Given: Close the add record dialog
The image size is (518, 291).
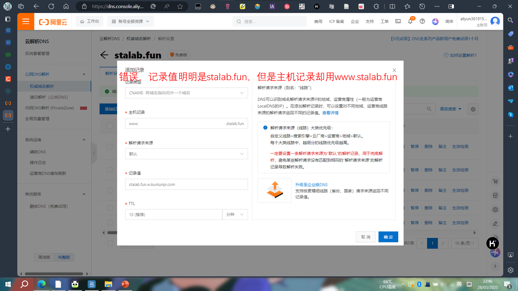Looking at the screenshot, I should [x=394, y=70].
